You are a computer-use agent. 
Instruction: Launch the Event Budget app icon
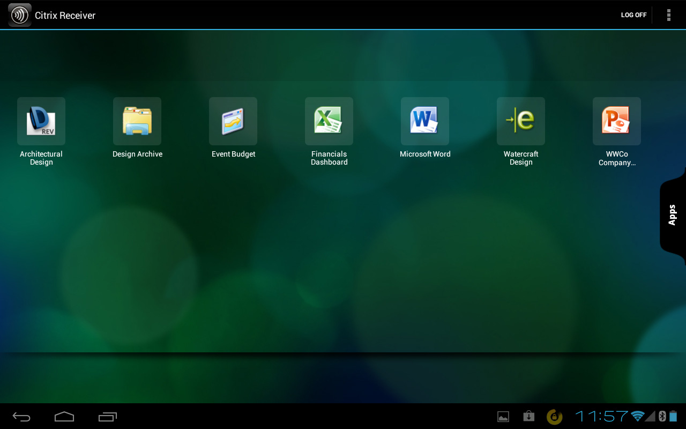click(233, 121)
